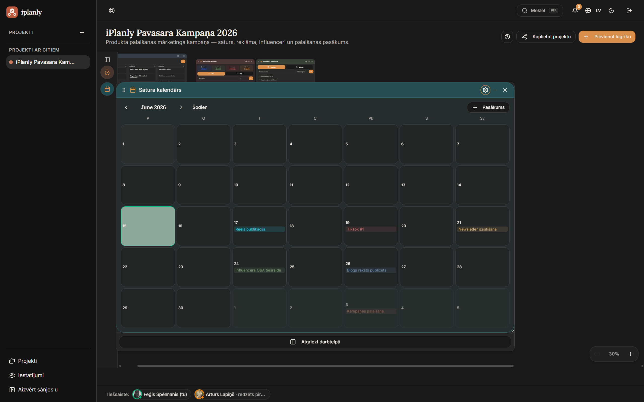Click Feģis Spēlmanis (tu) user chip
The height and width of the screenshot is (402, 644).
click(x=162, y=394)
